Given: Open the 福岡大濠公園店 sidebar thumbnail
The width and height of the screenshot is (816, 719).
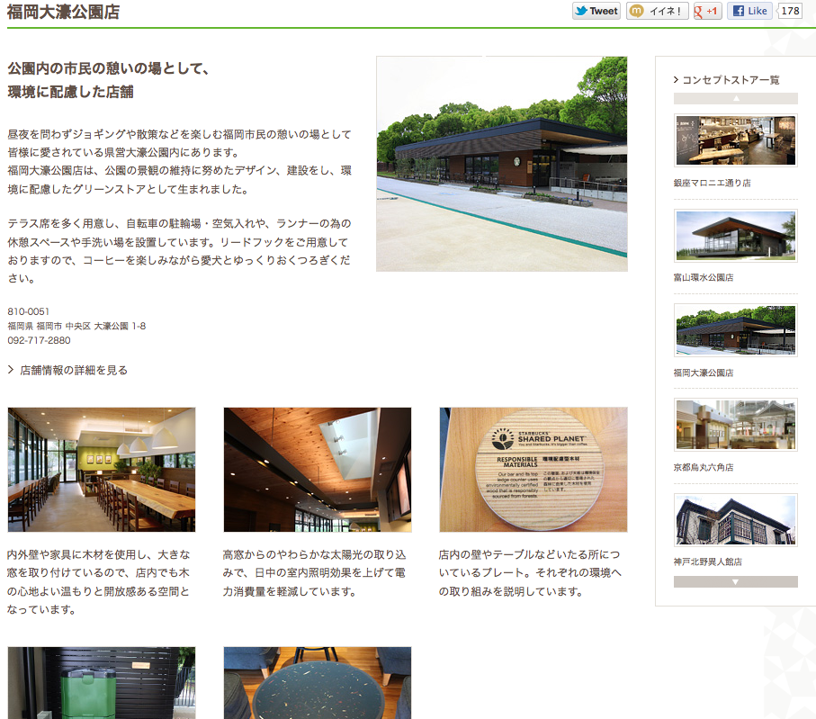Looking at the screenshot, I should coord(735,330).
